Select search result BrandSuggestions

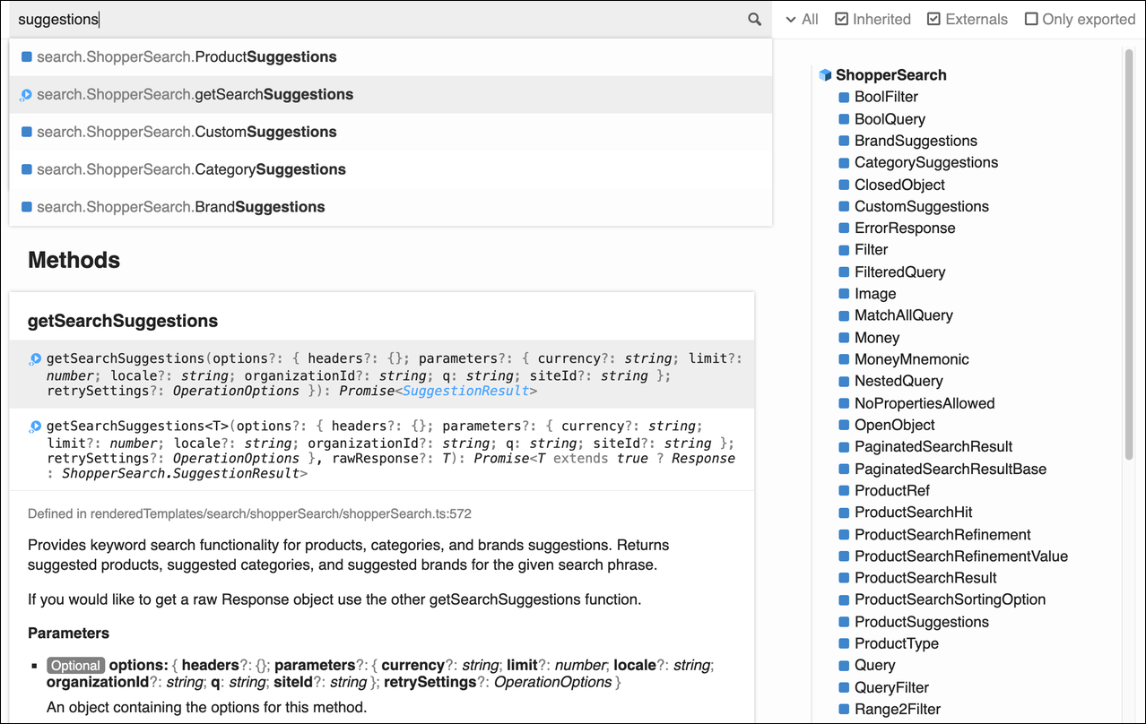390,208
